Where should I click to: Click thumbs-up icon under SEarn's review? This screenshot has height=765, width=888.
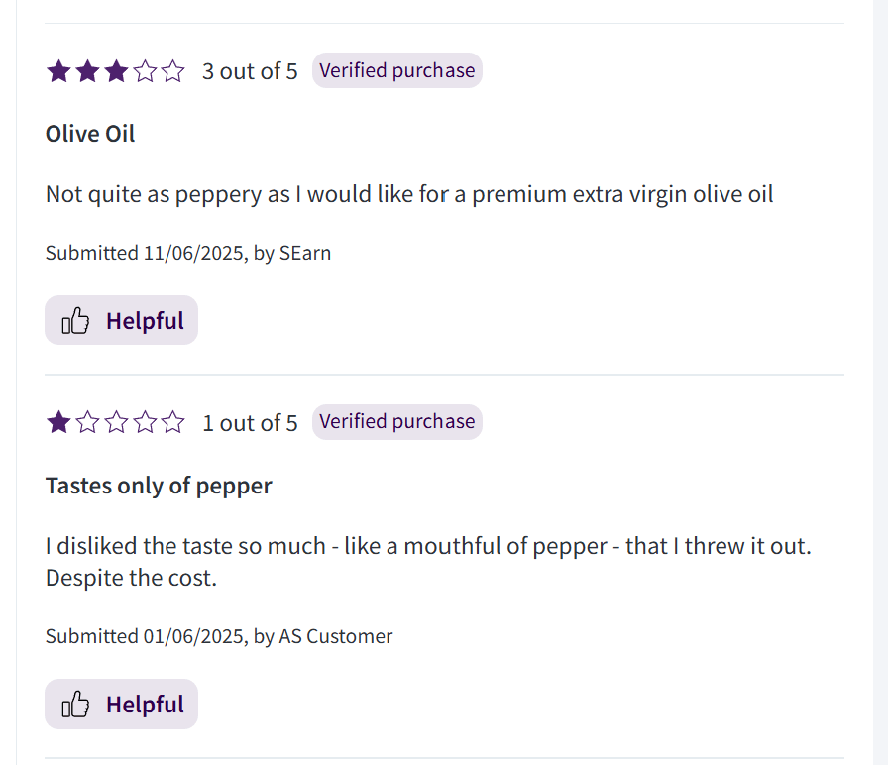pos(75,320)
